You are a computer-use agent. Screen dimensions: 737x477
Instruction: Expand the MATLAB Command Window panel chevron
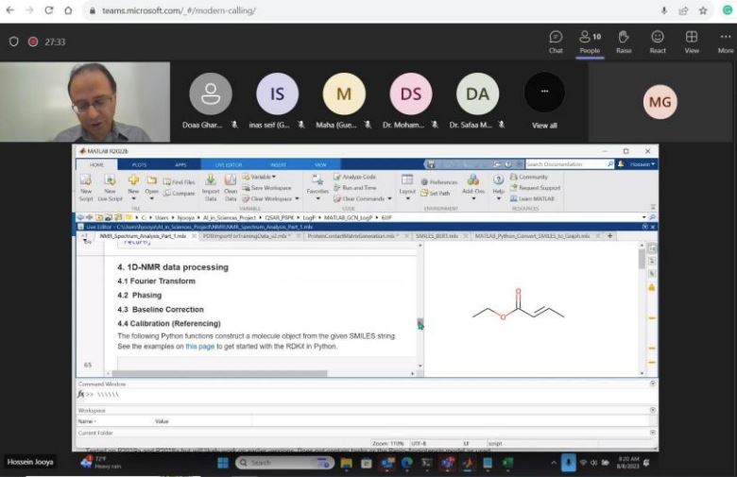click(652, 384)
